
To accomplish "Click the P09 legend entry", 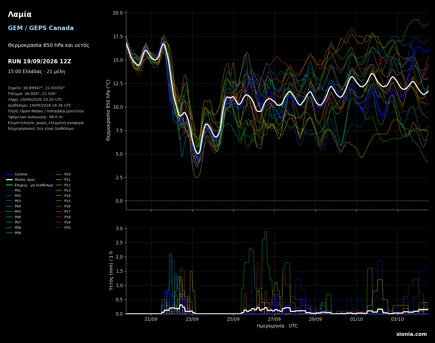I will click(14, 233).
